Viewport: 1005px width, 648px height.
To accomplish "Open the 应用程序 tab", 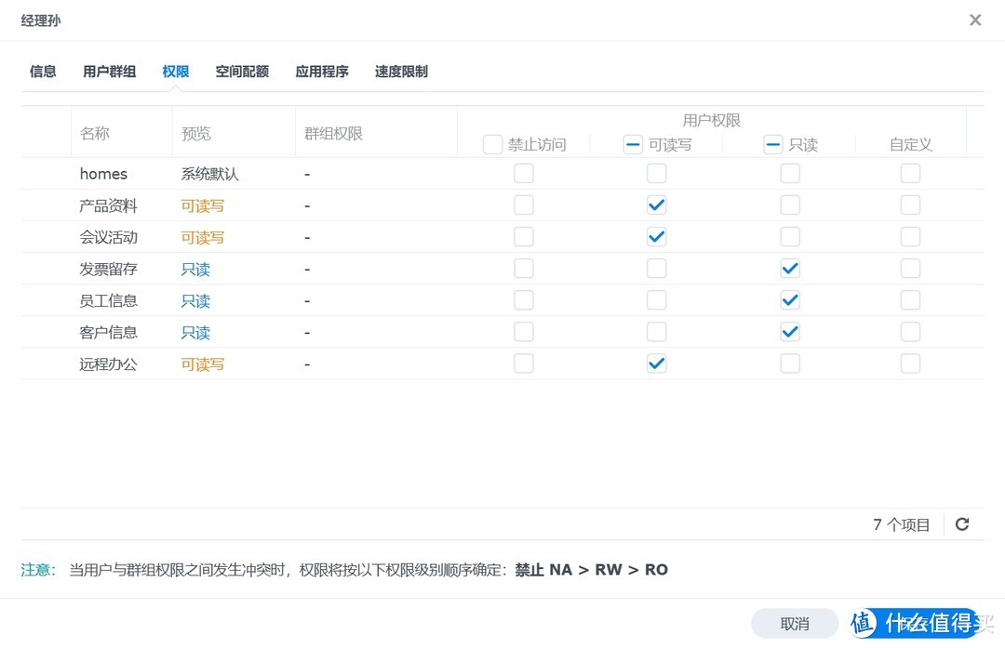I will tap(321, 71).
